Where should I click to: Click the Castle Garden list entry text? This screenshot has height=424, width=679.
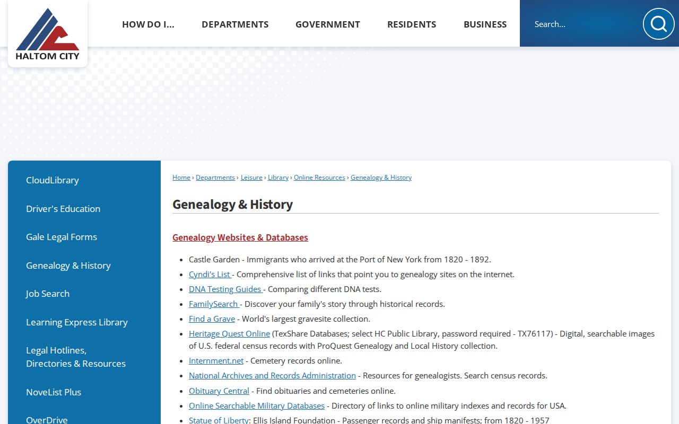click(x=340, y=260)
